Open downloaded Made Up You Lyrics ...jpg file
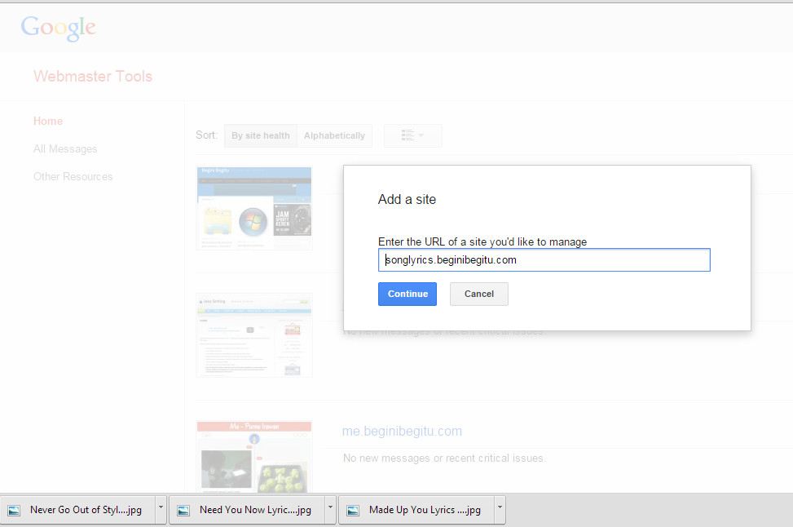 417,511
